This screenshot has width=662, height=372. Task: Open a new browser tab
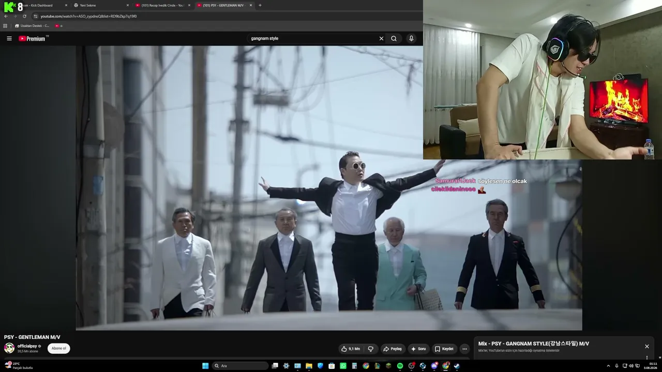click(260, 5)
